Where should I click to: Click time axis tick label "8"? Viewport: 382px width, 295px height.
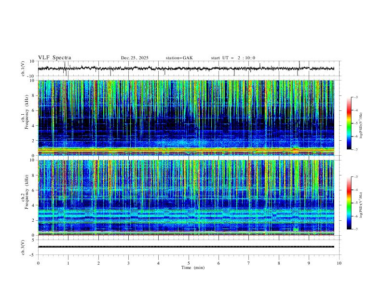tap(279, 263)
